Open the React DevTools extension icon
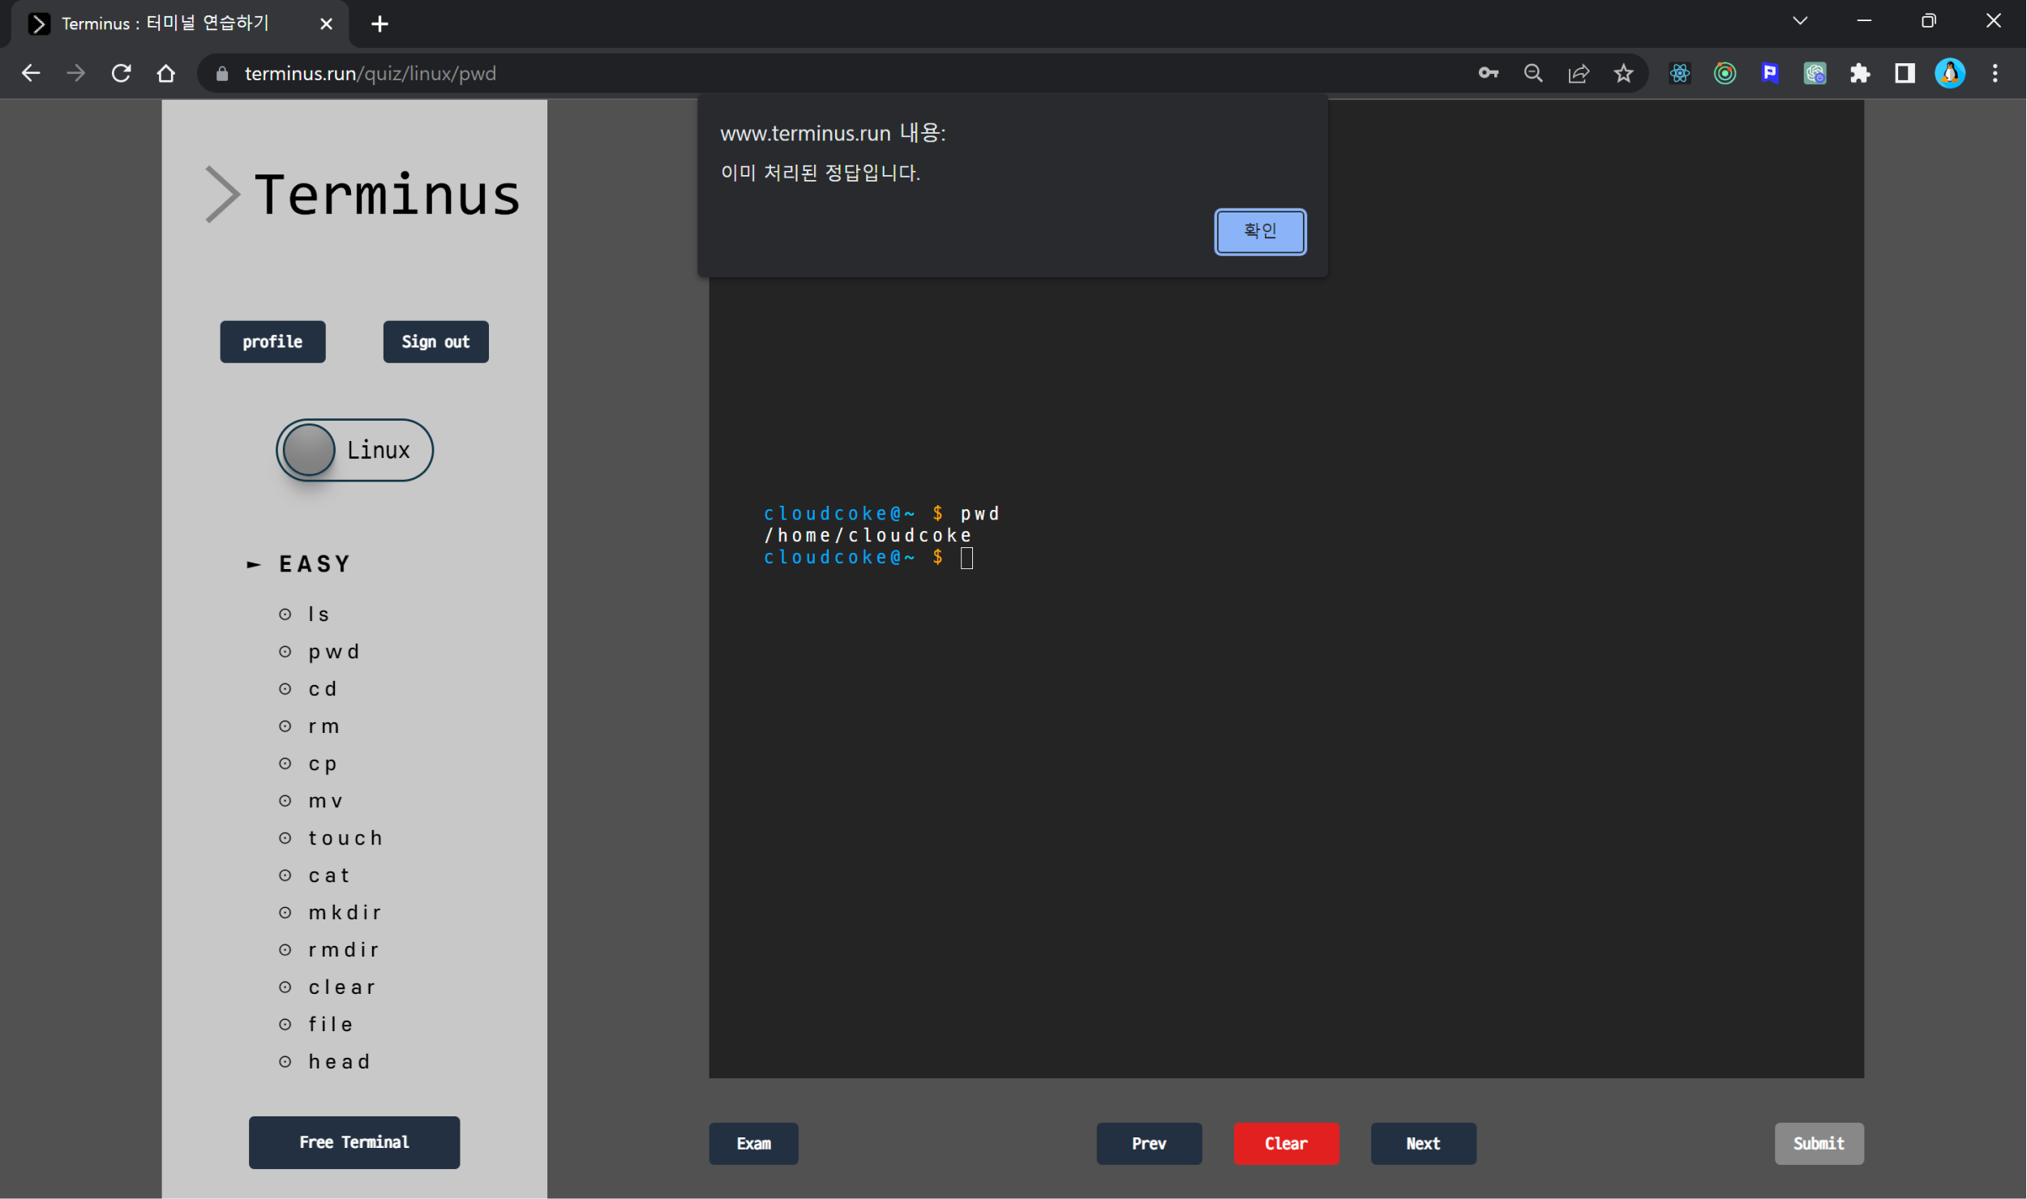This screenshot has width=2027, height=1199. point(1679,74)
